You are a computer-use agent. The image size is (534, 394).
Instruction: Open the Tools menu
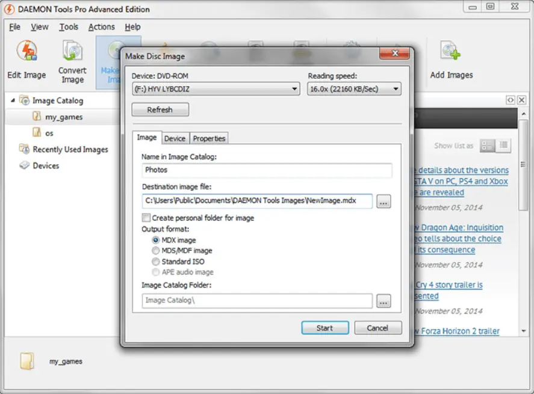point(69,27)
